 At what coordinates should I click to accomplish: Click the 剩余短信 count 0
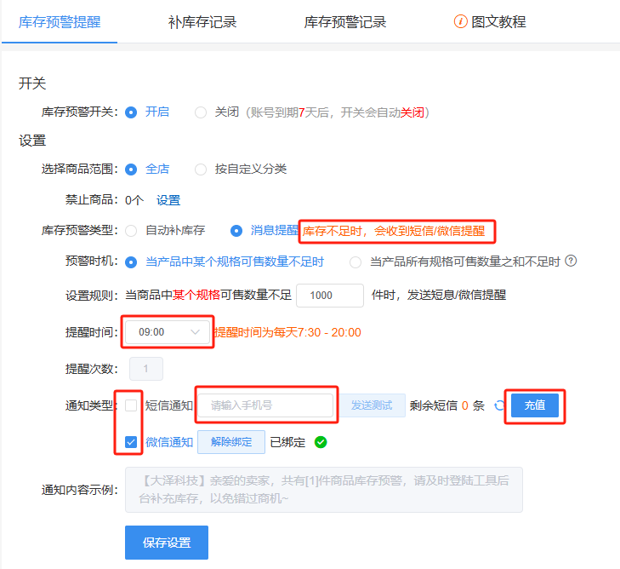coord(465,405)
